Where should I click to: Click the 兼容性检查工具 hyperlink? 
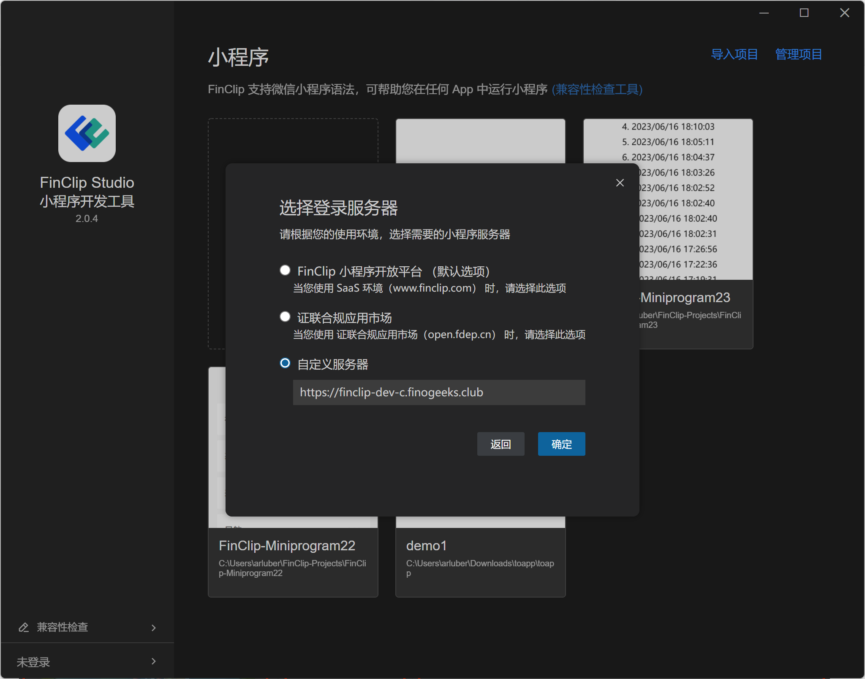click(597, 89)
